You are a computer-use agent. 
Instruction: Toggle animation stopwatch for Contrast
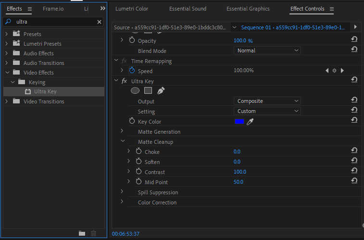pos(138,171)
